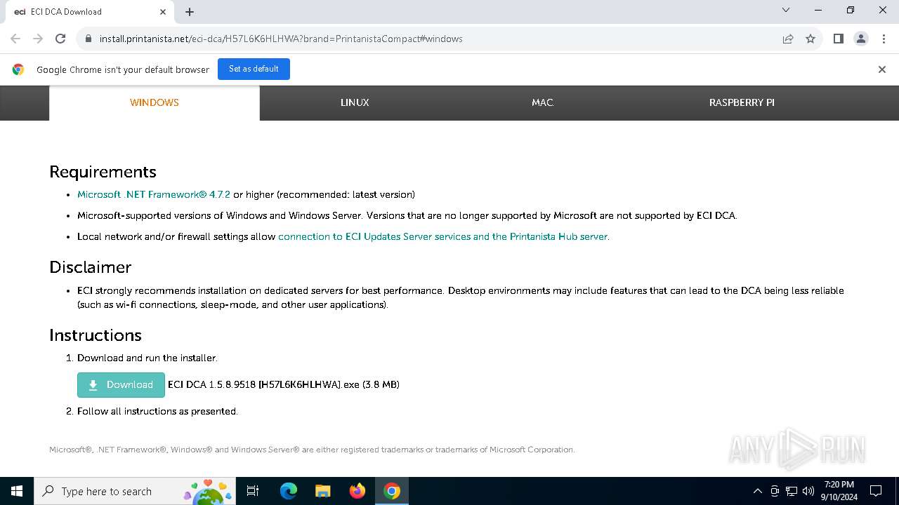
Task: Switch to the RASPBERRY PI tab
Action: coord(742,102)
